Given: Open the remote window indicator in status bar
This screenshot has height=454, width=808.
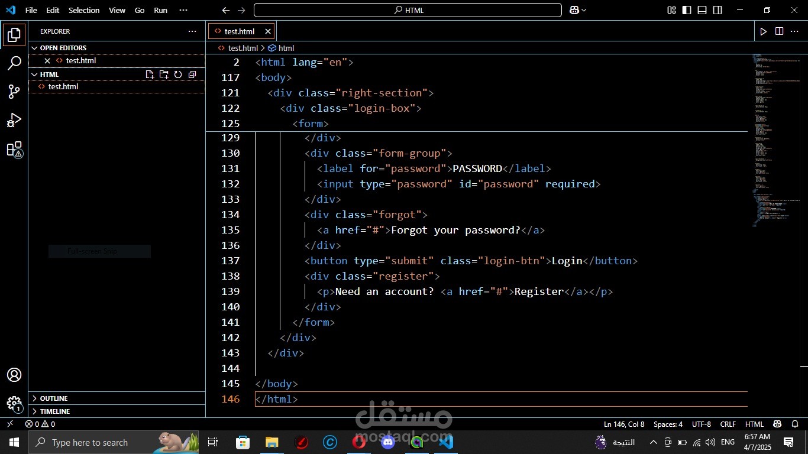Looking at the screenshot, I should [x=9, y=424].
